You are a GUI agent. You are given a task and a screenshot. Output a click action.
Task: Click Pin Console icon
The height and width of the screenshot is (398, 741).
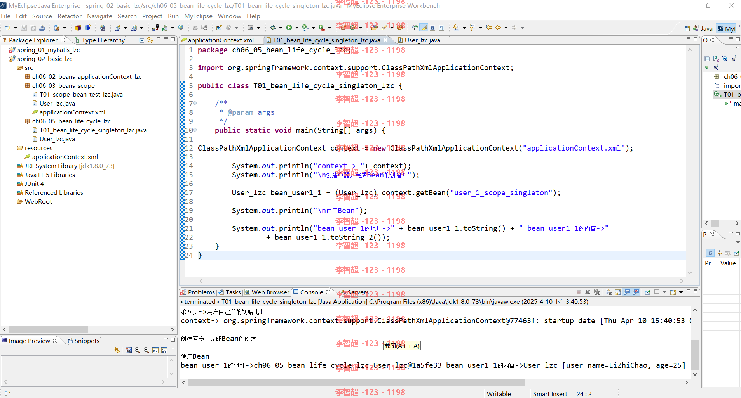(x=648, y=292)
